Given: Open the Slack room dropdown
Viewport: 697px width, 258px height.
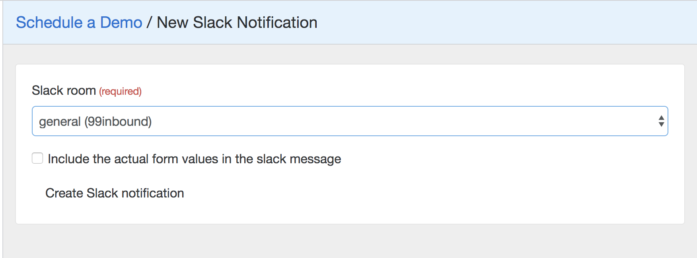Looking at the screenshot, I should 349,121.
